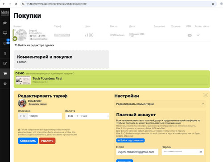Show password with eye icon
The height and width of the screenshot is (162, 223).
point(201,152)
